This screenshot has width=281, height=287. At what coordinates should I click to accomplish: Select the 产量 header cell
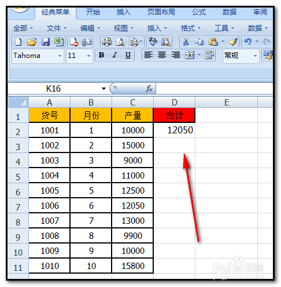(x=133, y=115)
